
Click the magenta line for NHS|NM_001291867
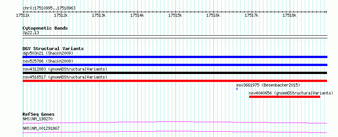point(175,132)
